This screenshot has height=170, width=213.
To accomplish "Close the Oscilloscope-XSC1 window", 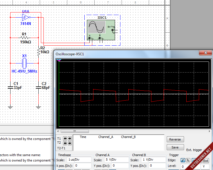I will coord(205,53).
